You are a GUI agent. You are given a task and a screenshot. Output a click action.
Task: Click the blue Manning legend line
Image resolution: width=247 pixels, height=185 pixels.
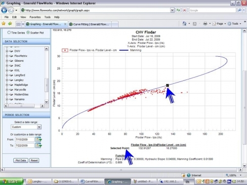[x=123, y=50]
